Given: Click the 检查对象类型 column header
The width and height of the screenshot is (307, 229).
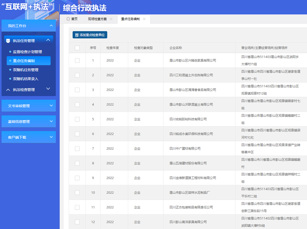Looking at the screenshot, I should tap(143, 48).
